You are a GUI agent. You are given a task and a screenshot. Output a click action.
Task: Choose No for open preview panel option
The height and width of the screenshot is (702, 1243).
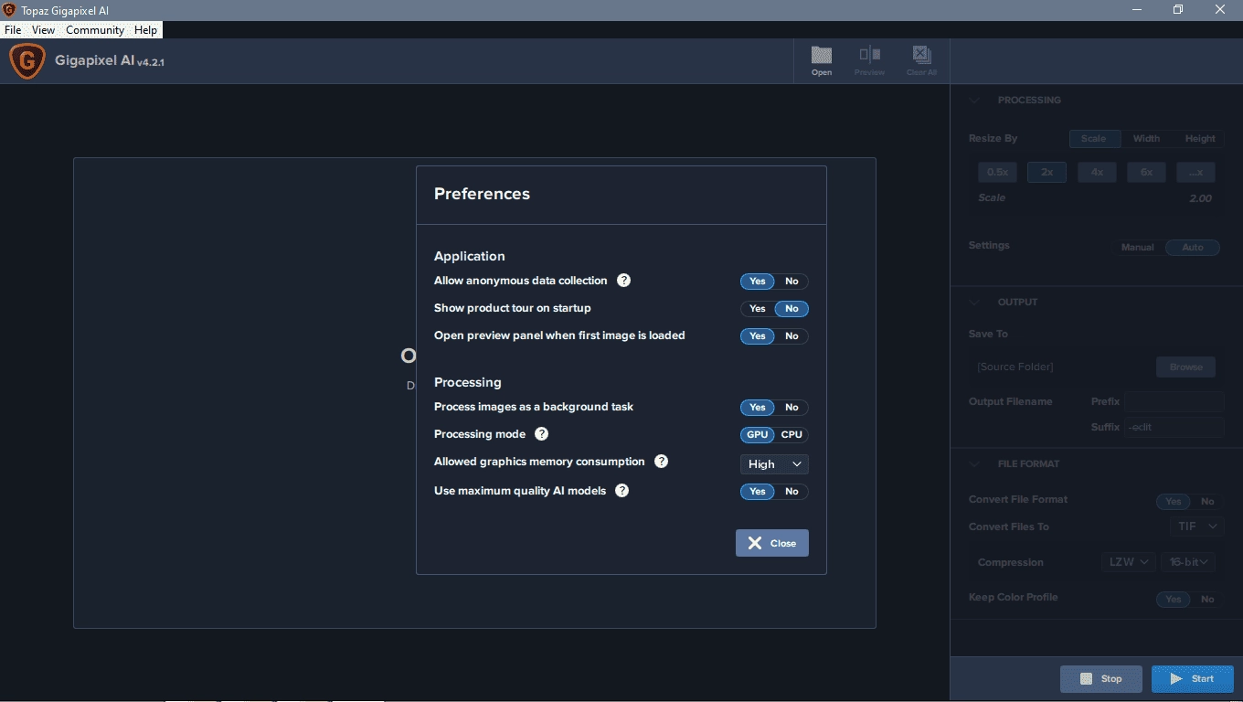tap(791, 336)
